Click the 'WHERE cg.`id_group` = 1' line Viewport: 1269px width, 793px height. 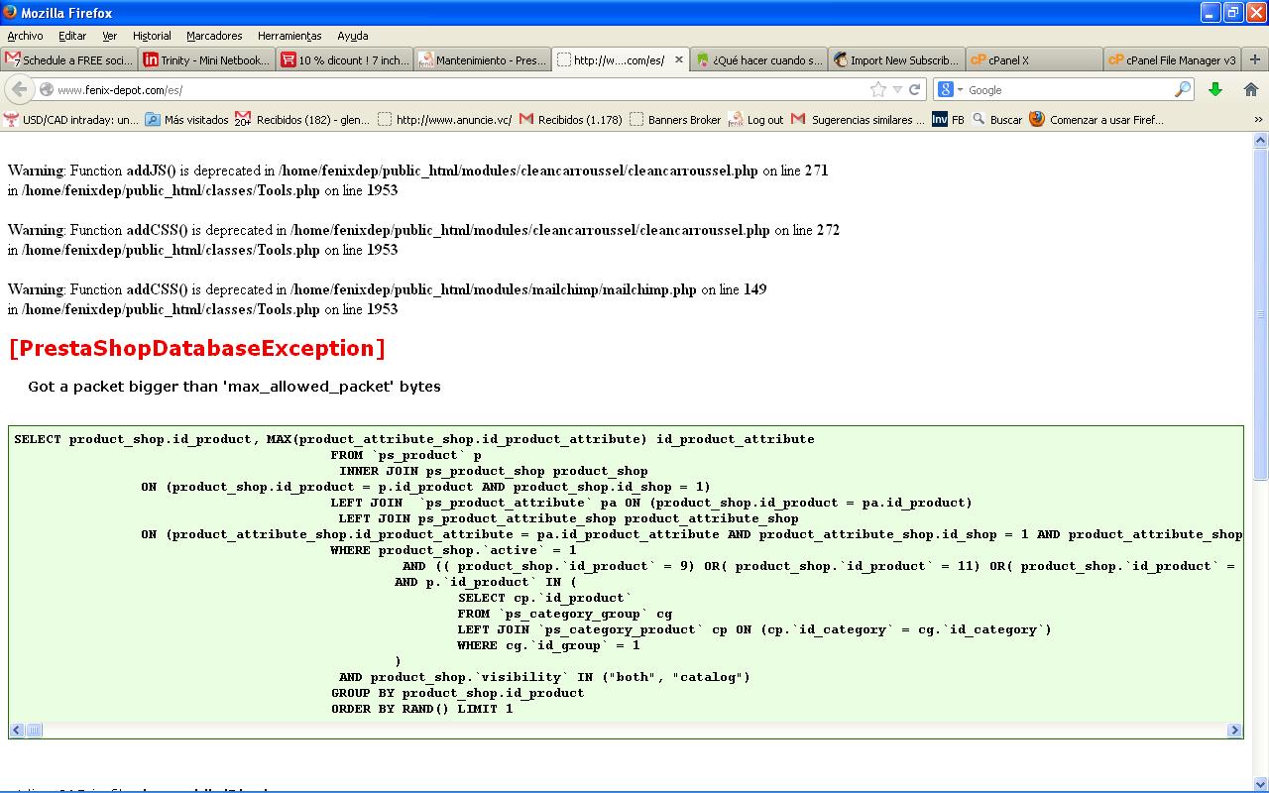(548, 645)
